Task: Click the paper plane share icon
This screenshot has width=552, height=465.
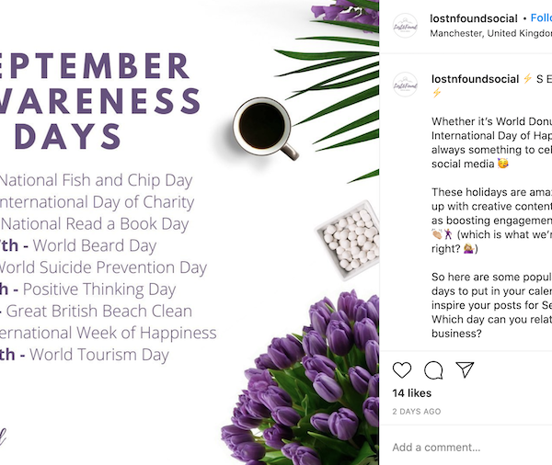Action: coord(465,370)
